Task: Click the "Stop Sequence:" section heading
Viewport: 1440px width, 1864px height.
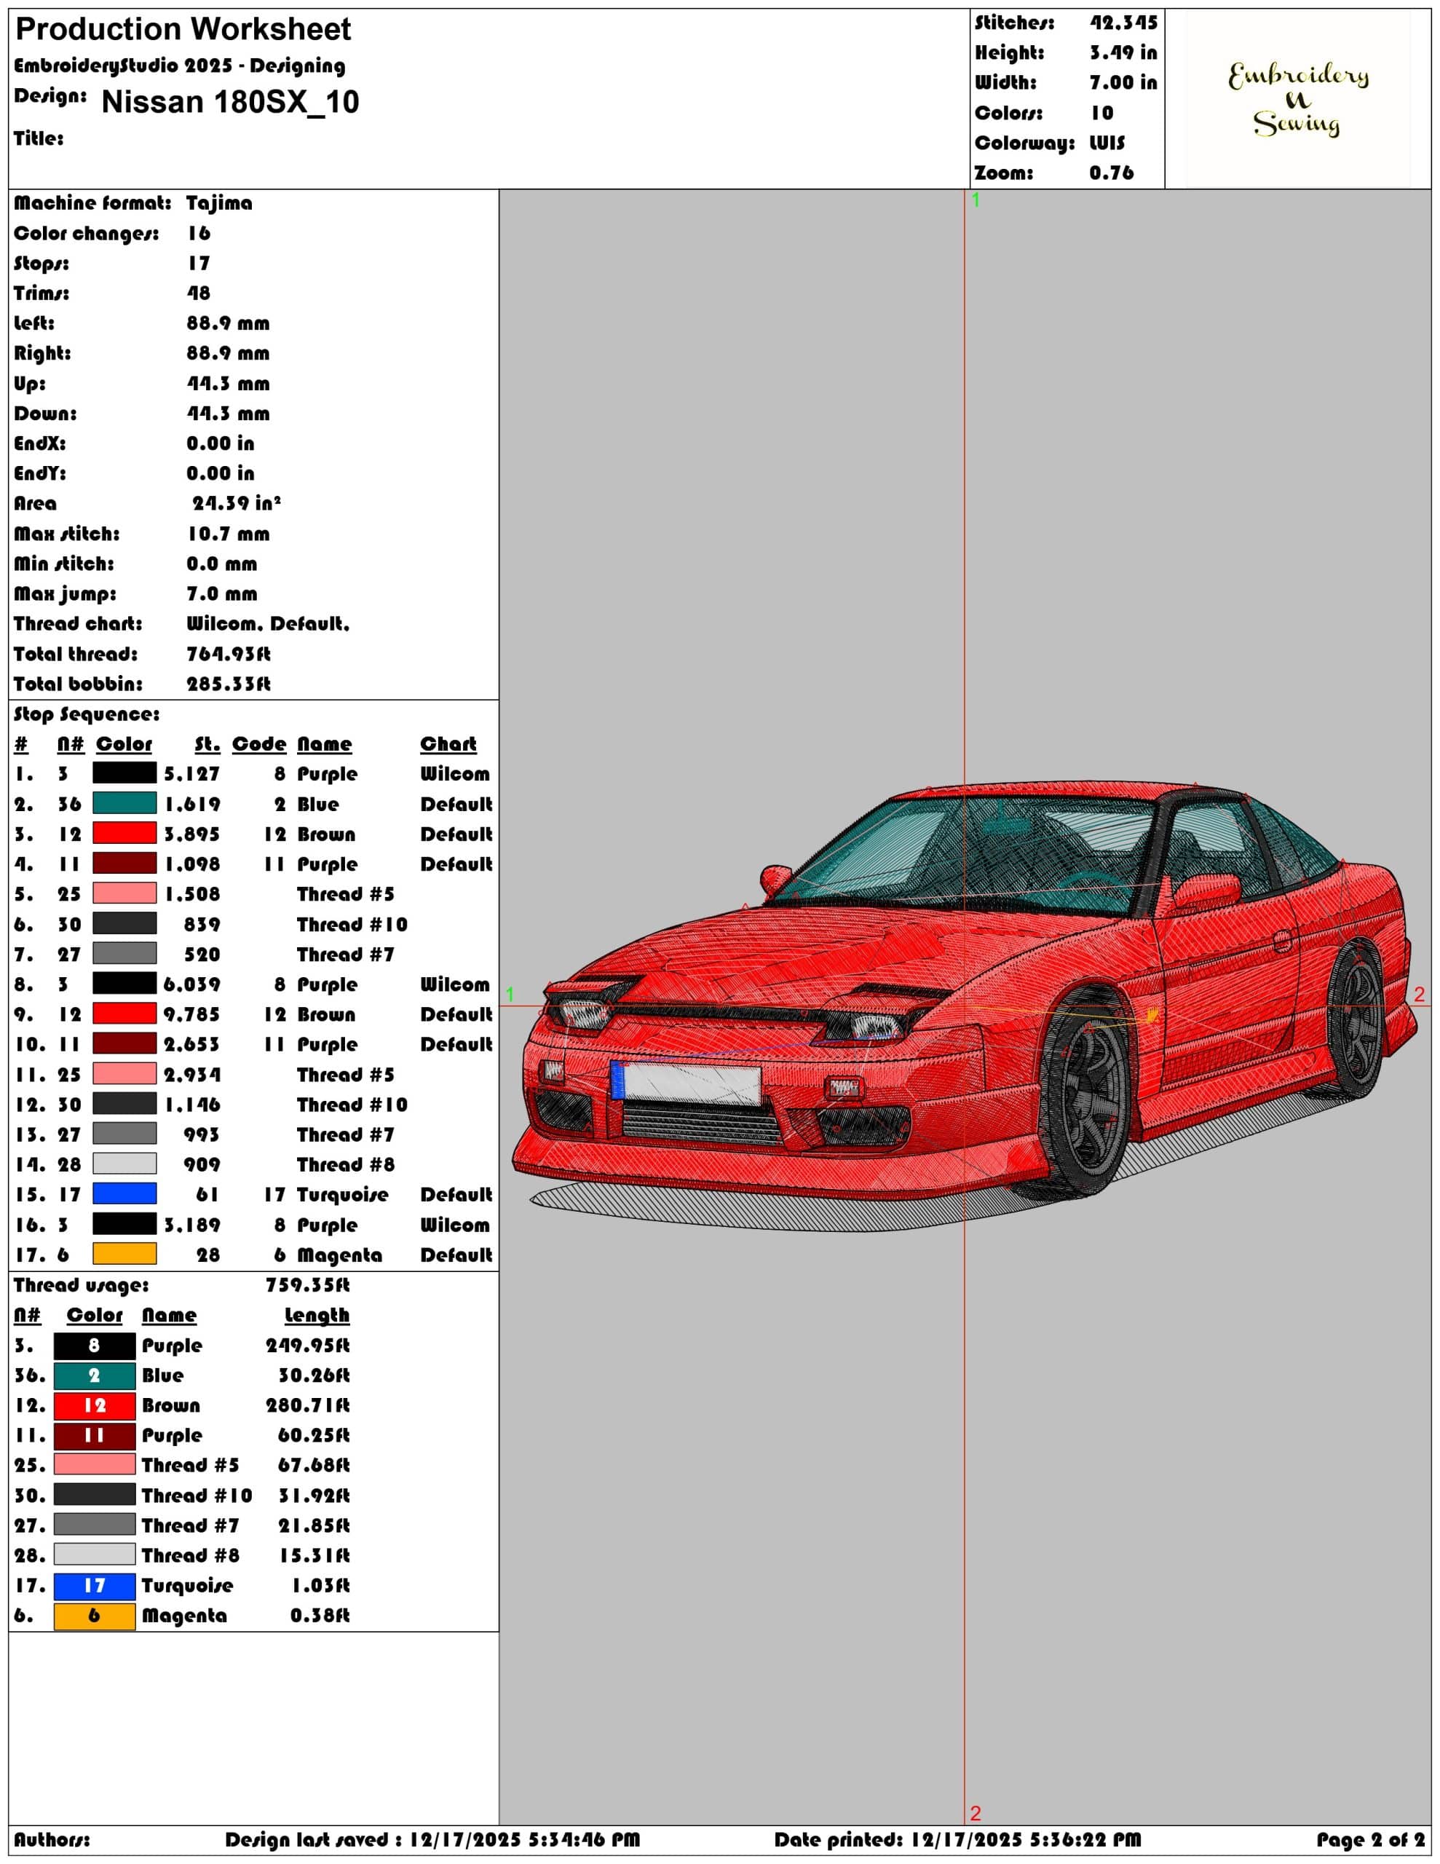Action: pyautogui.click(x=86, y=714)
